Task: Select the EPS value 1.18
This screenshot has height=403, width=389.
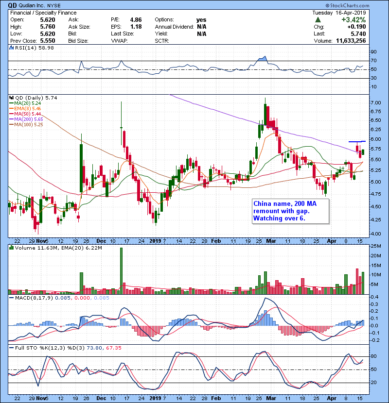Action: point(136,27)
